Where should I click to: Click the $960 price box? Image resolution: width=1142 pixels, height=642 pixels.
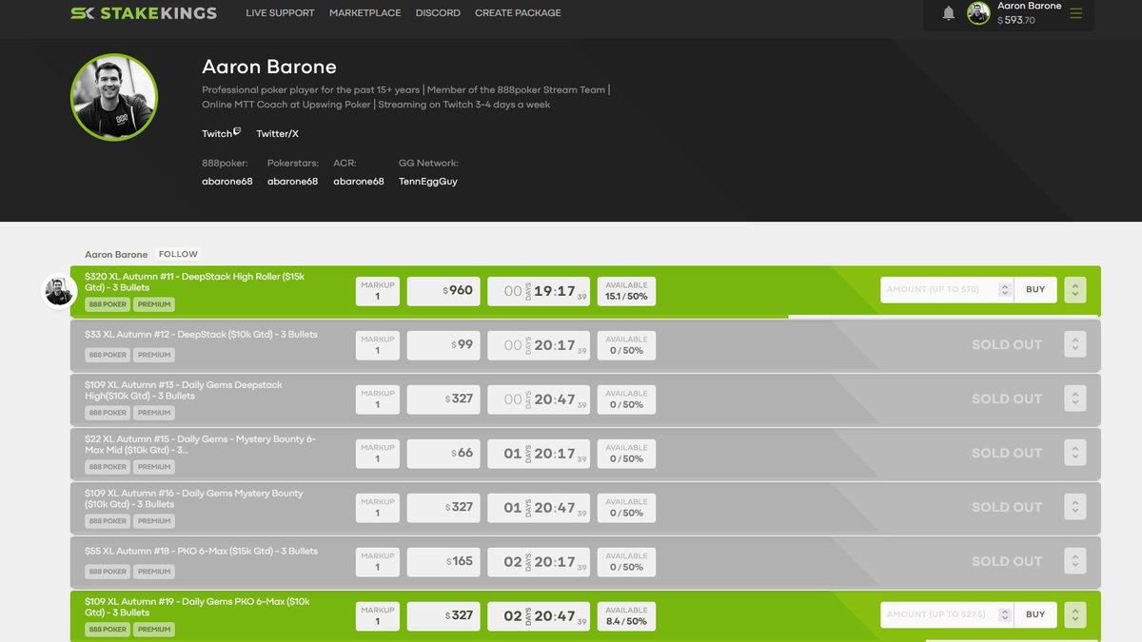tap(443, 291)
